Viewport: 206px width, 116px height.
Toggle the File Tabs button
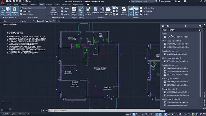[131, 11]
